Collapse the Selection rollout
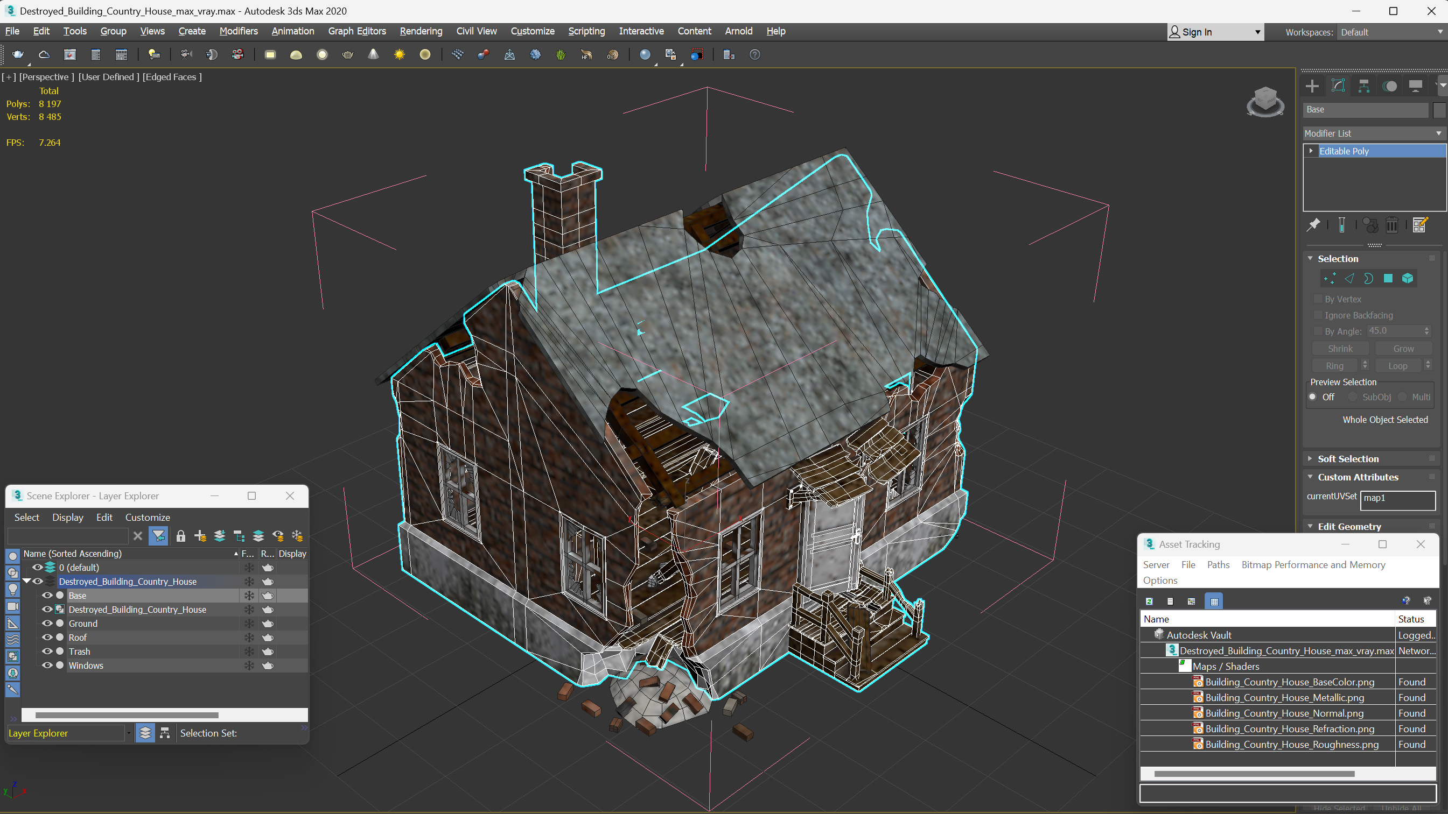 (x=1310, y=258)
